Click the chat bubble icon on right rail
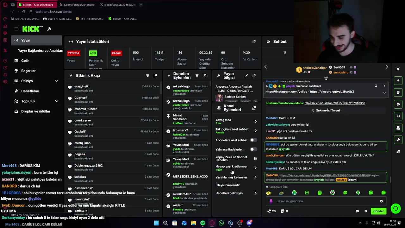Screen dimensions: 405x228 pos(398,104)
